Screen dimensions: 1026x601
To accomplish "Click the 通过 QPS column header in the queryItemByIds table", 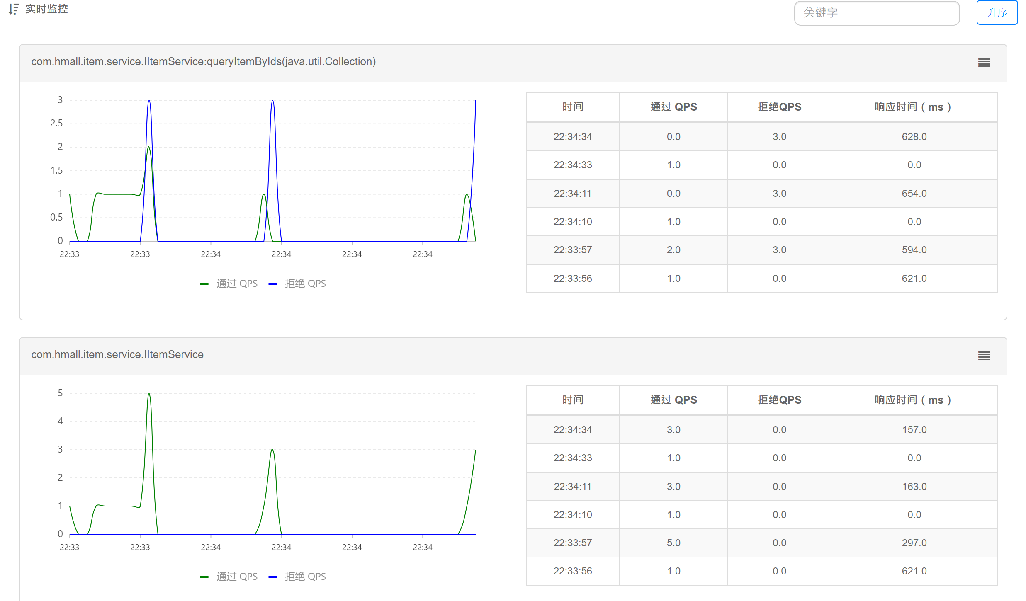I will (673, 107).
